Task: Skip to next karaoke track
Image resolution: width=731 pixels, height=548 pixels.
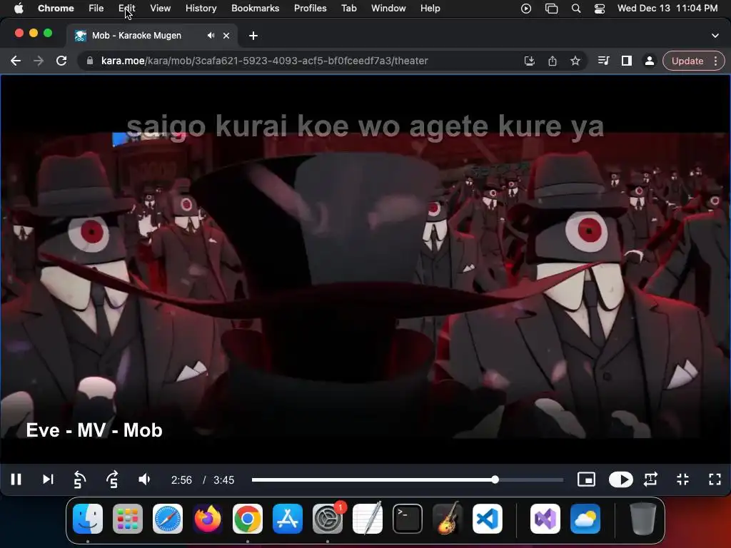Action: (x=48, y=479)
